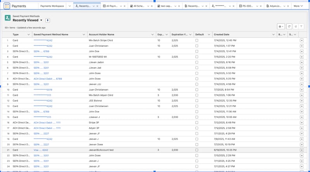
Task: Toggle Default checkbox for Mix Batch Stripe CArd
Action: pyautogui.click(x=197, y=40)
